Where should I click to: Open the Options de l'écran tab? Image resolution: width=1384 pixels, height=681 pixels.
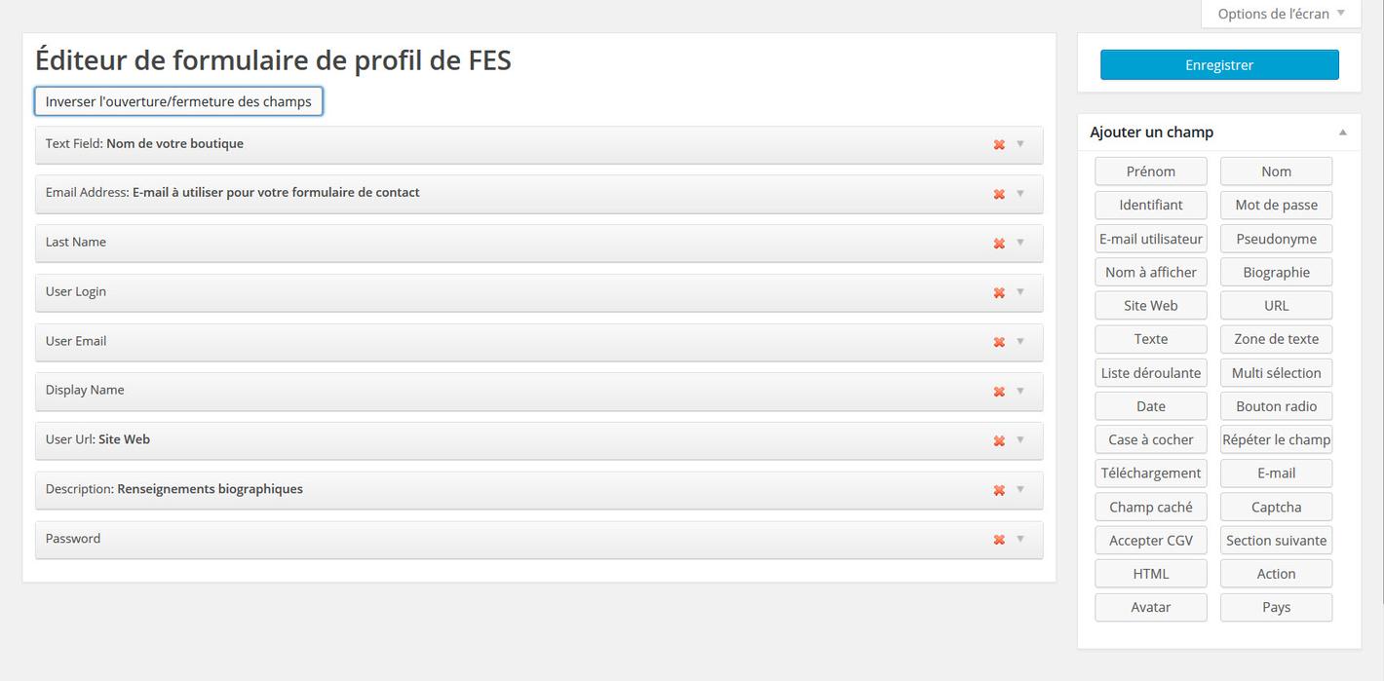coord(1281,14)
